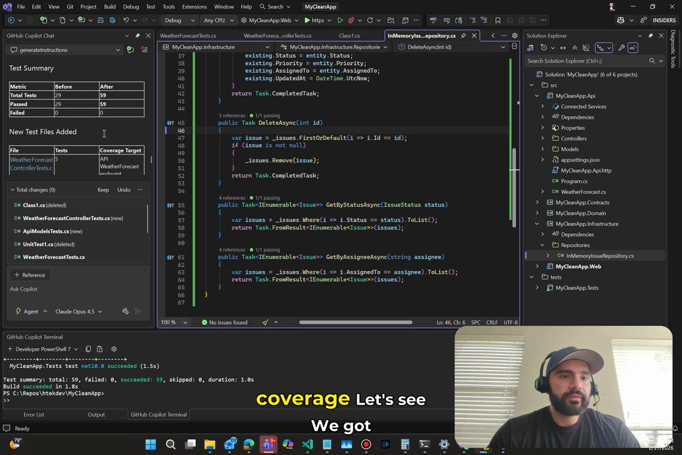Click the Save All toolbar icon
Image resolution: width=682 pixels, height=455 pixels.
pos(111,20)
